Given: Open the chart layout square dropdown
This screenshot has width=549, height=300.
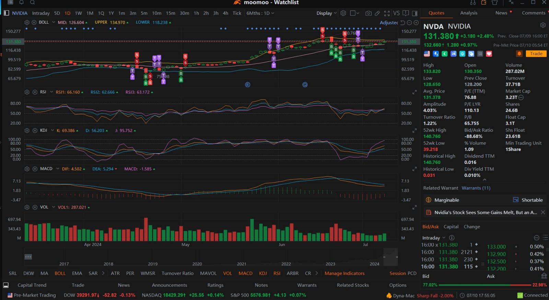Looking at the screenshot, I should (x=354, y=13).
